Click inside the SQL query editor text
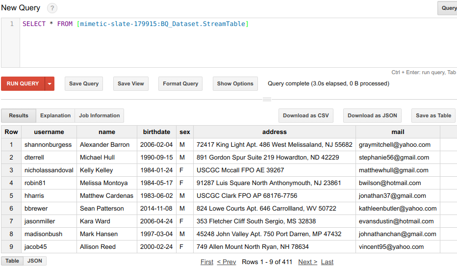Image resolution: width=457 pixels, height=269 pixels. point(135,24)
